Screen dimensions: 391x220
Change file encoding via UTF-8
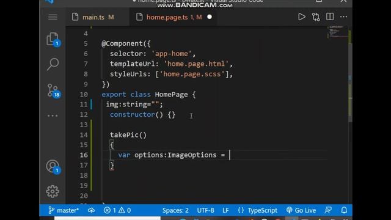tap(205, 210)
